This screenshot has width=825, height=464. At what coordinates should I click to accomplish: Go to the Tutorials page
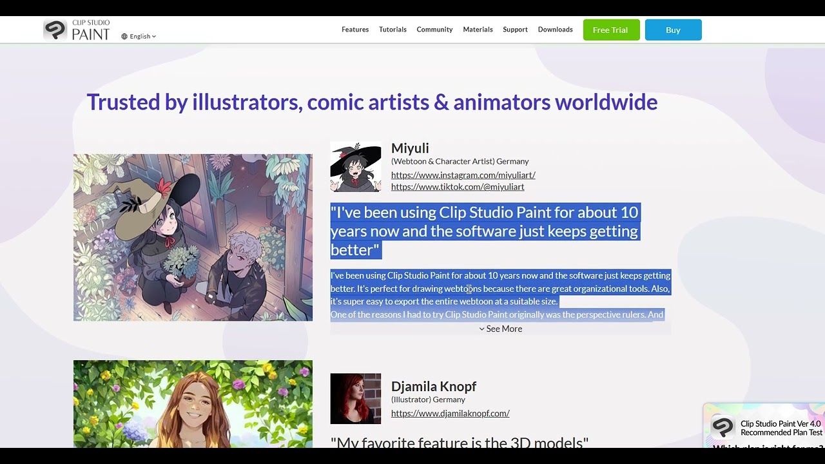(x=393, y=30)
